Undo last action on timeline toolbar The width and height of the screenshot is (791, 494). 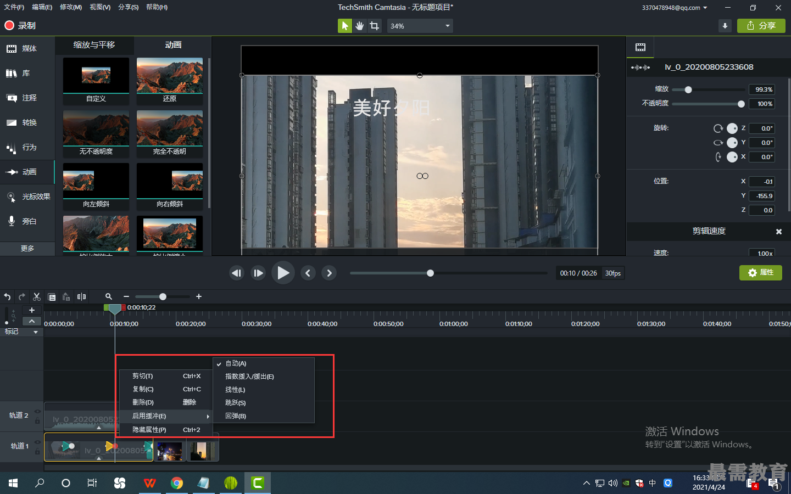[7, 296]
